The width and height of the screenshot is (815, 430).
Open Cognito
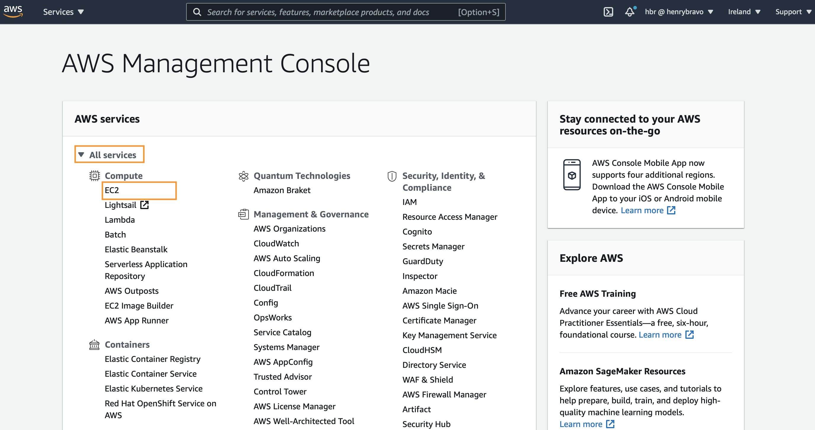[x=417, y=232]
